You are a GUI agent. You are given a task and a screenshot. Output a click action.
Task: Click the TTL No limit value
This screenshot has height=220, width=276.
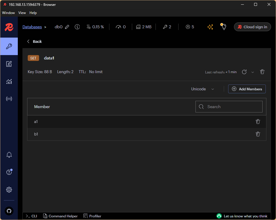96,72
